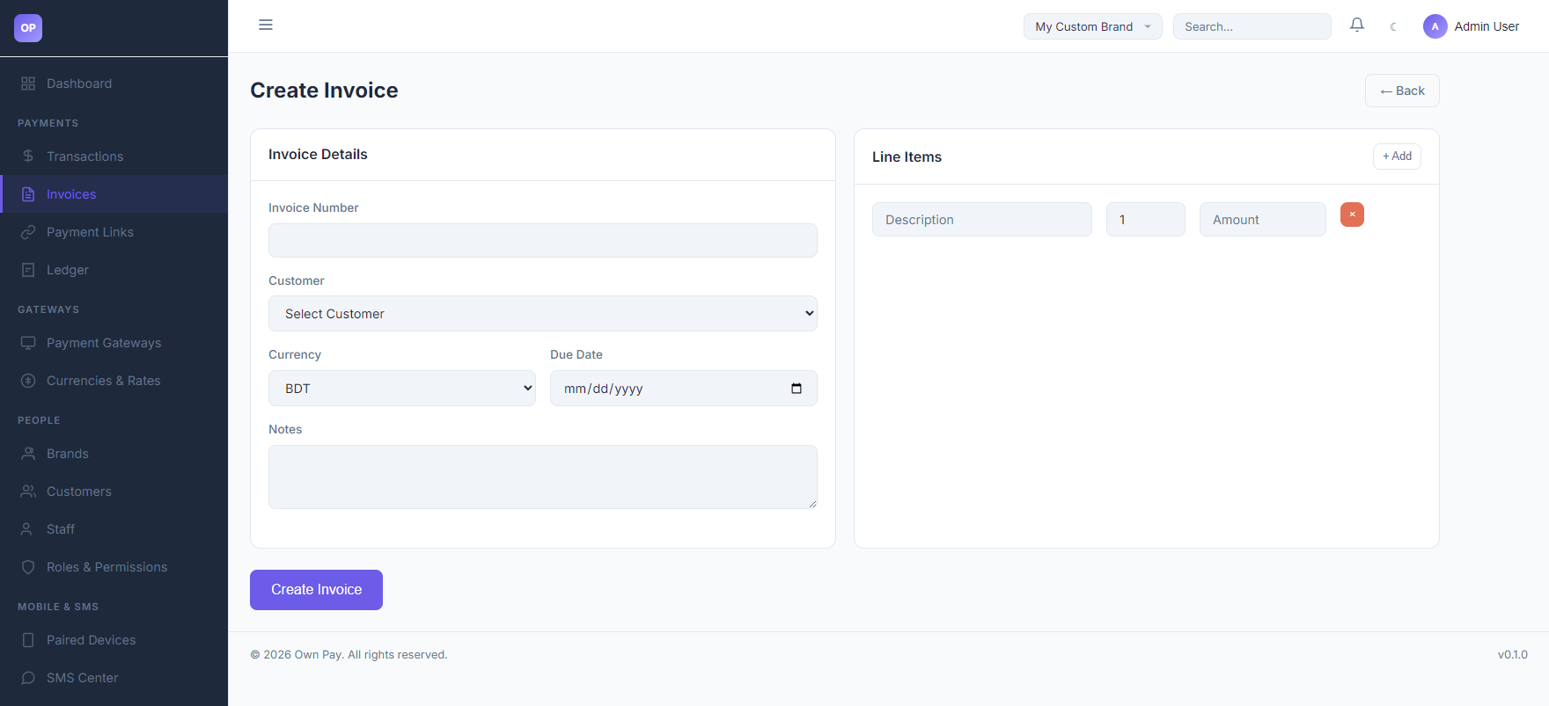1549x706 pixels.
Task: Open Roles & Permissions page
Action: (x=114, y=567)
